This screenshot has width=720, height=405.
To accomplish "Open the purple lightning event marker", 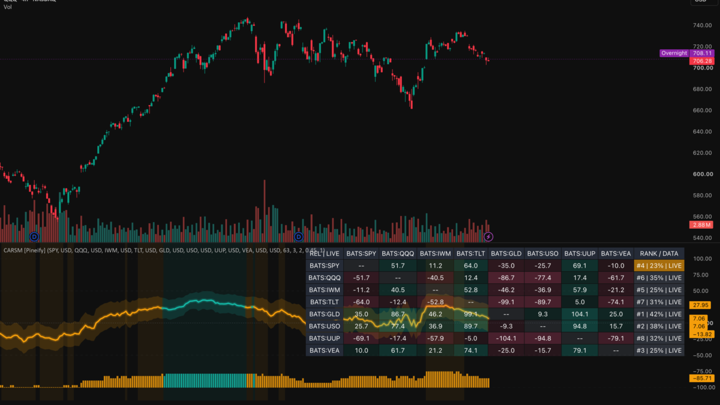I will point(488,236).
